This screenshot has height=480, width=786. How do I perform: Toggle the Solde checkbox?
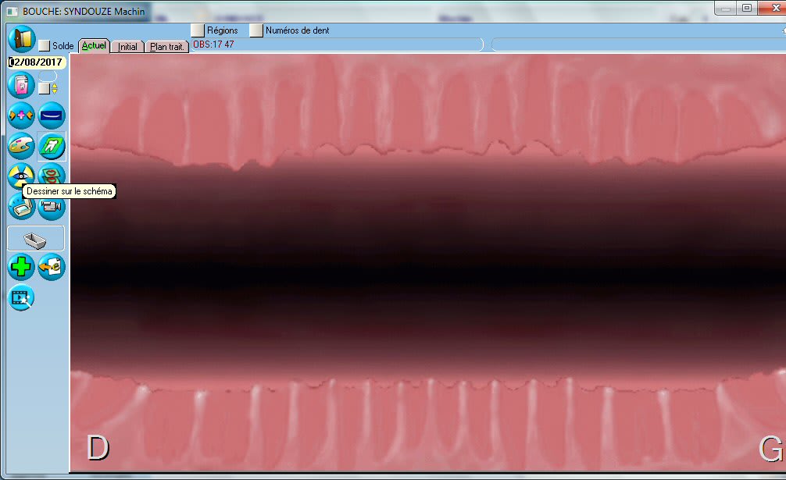pyautogui.click(x=45, y=46)
